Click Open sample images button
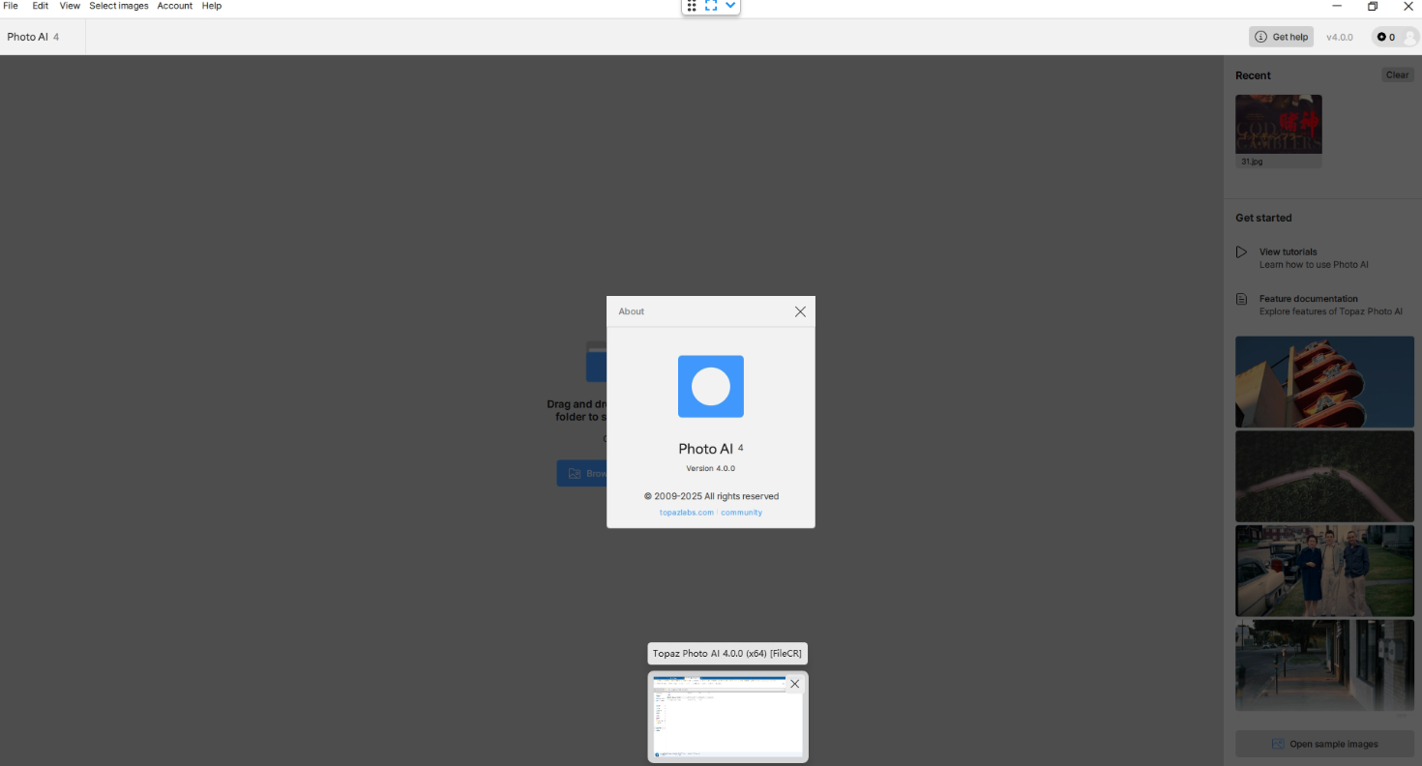 click(1324, 744)
